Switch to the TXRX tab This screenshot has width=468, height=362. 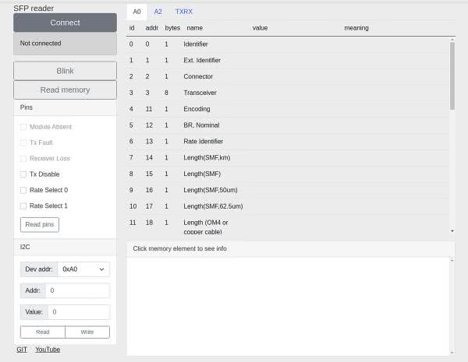(184, 12)
